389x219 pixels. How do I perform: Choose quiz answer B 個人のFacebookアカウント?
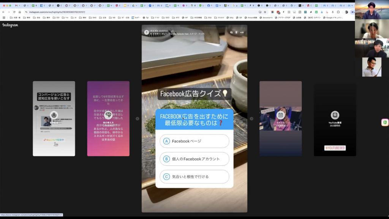pos(194,159)
